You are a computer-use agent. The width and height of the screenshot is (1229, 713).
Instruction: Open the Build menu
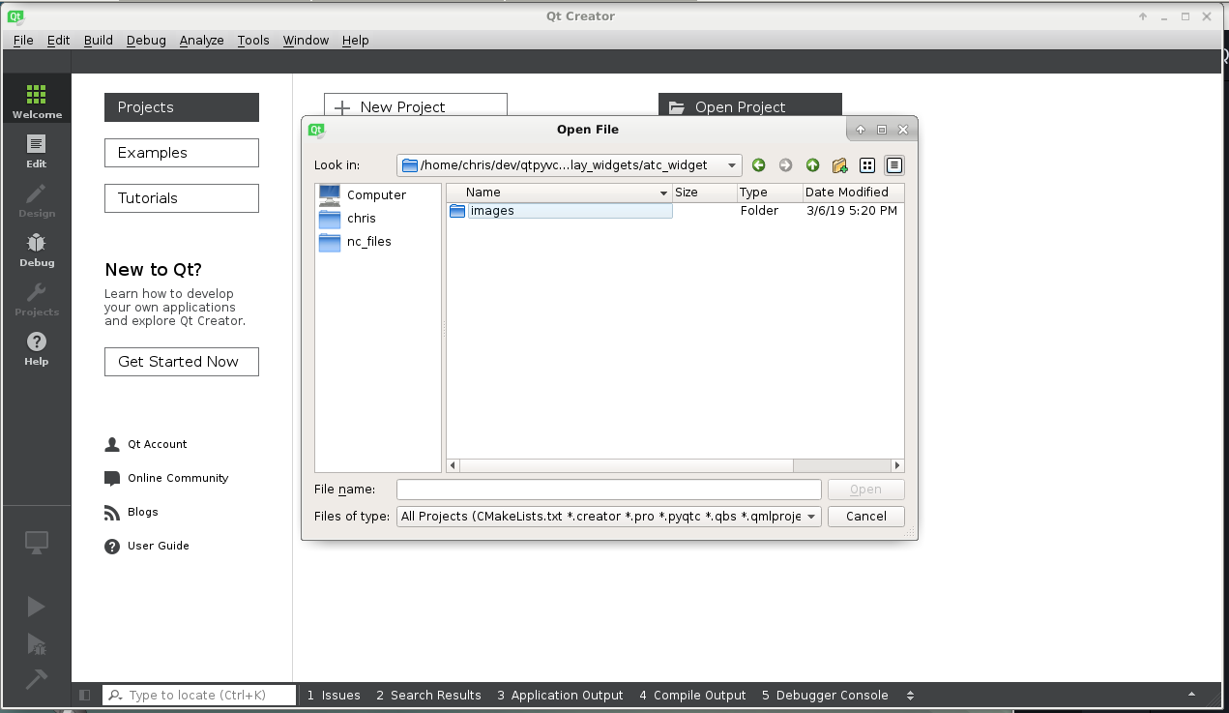(x=99, y=40)
